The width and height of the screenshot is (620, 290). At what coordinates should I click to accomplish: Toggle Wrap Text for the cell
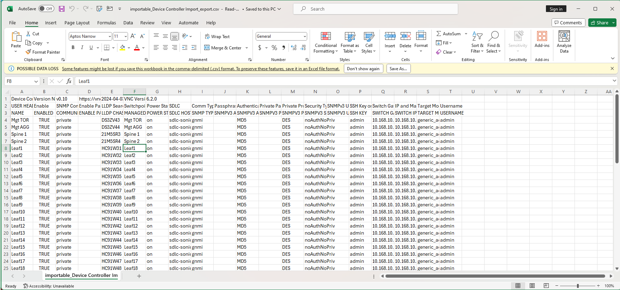(217, 36)
